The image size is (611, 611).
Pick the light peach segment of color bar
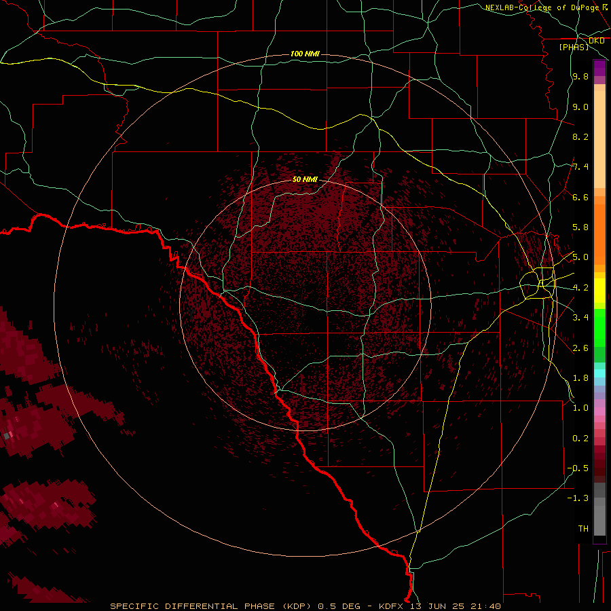599,139
